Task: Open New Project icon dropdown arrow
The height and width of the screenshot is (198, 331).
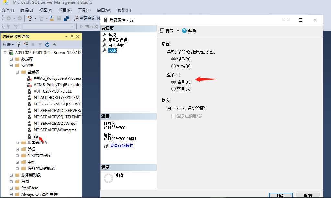Action: (x=35, y=18)
